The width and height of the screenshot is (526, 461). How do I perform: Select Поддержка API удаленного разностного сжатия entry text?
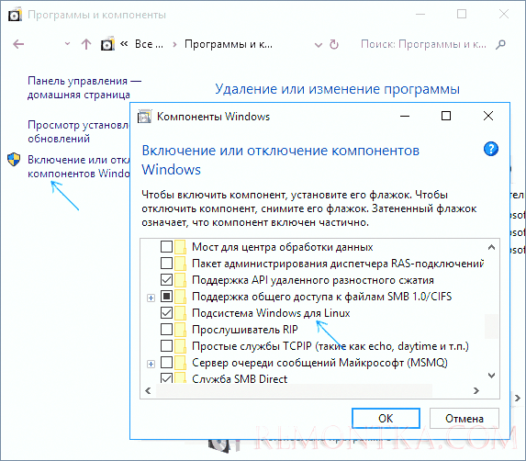click(313, 280)
